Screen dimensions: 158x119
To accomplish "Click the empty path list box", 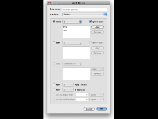I will (x=76, y=53).
